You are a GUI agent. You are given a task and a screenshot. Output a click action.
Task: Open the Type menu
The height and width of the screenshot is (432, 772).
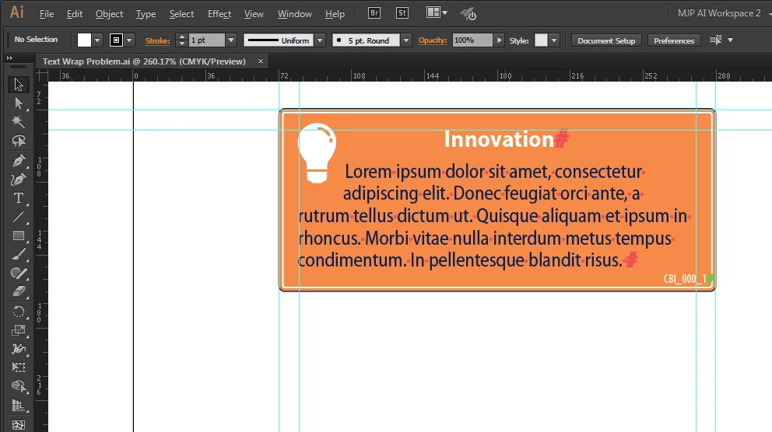146,14
